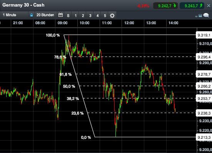
Task: Click the -0,39% change value
Action: coord(143,6)
